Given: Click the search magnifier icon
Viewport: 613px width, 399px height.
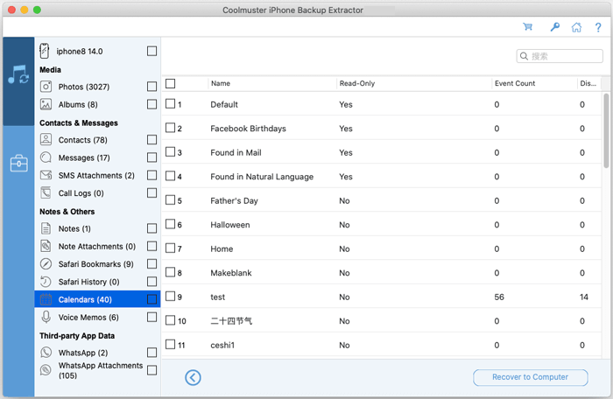Looking at the screenshot, I should (525, 56).
